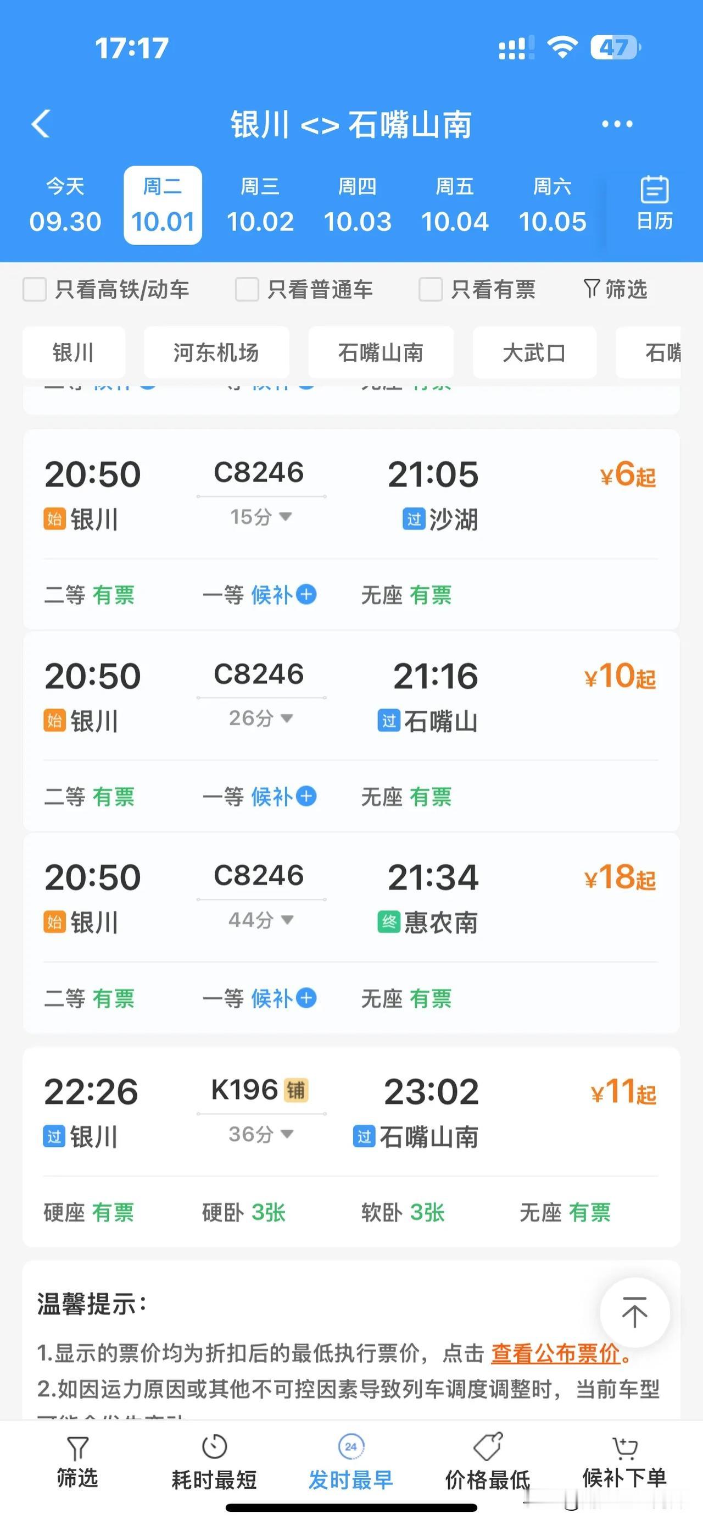The image size is (703, 1525).
Task: Tap the back arrow icon
Action: [40, 124]
